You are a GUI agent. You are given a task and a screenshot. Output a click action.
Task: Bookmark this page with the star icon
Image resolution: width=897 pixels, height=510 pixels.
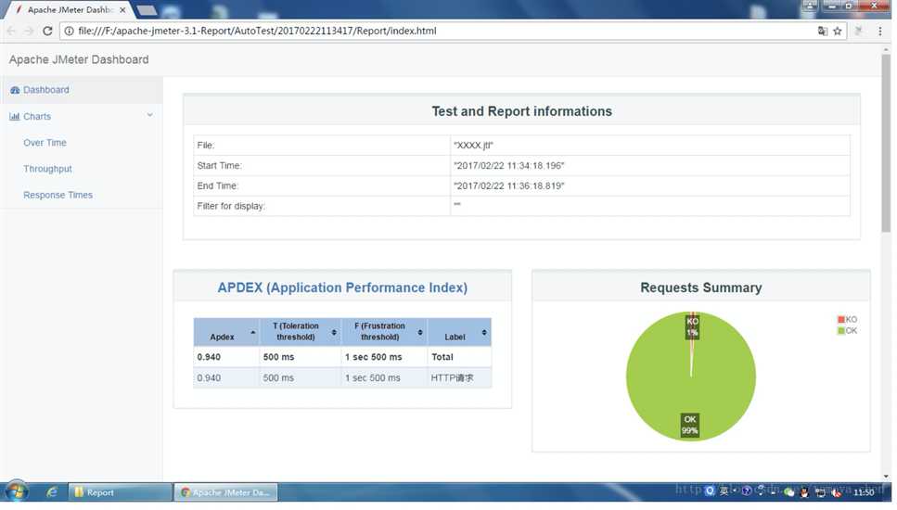tap(838, 31)
